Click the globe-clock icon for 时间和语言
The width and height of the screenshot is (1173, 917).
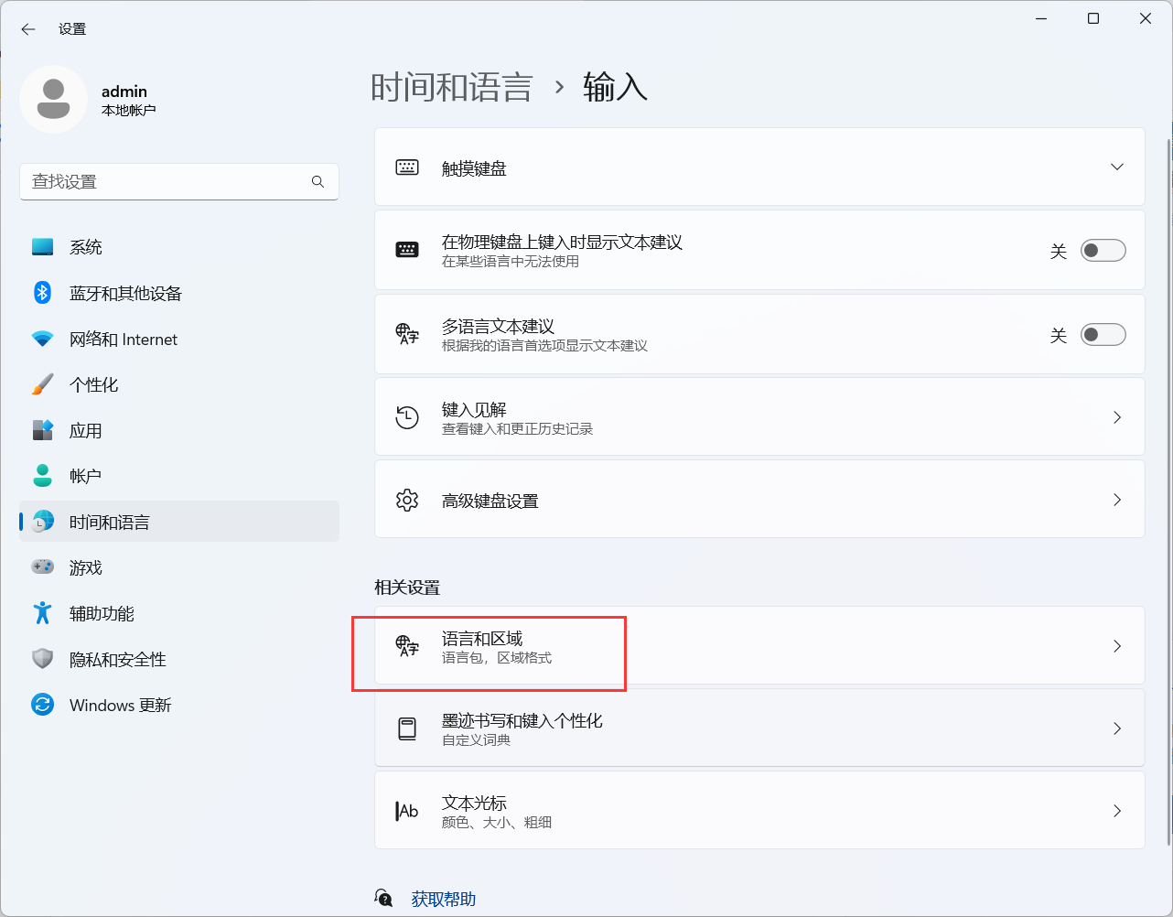coord(43,522)
